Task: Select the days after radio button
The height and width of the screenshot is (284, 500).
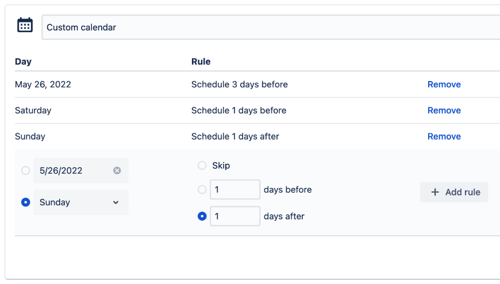Action: (202, 217)
